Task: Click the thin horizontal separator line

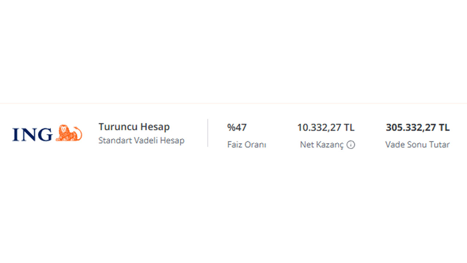Action: (x=233, y=103)
